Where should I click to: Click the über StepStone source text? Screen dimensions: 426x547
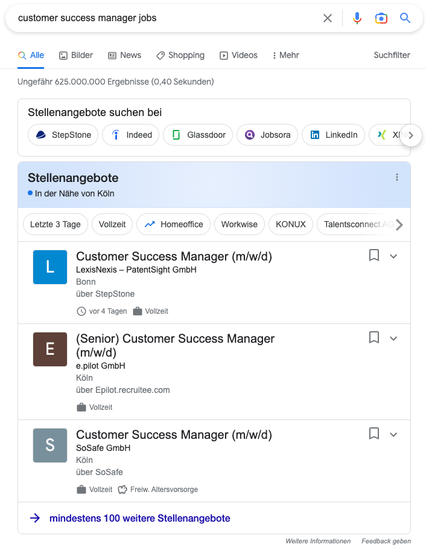pyautogui.click(x=105, y=294)
